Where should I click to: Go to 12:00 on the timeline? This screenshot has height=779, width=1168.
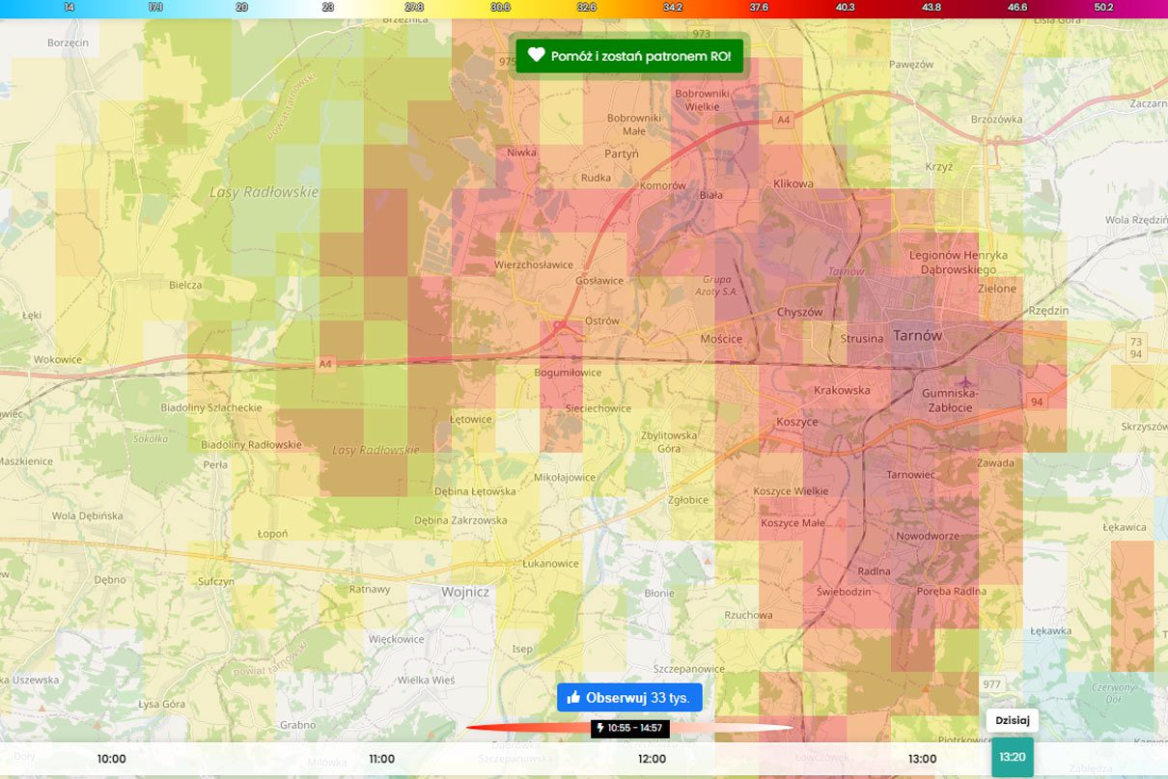pyautogui.click(x=652, y=759)
